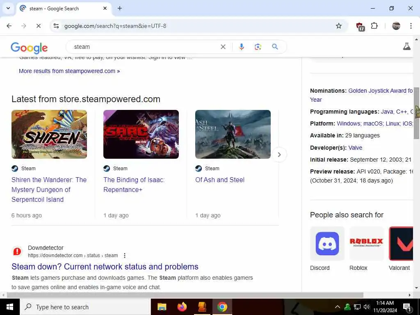Screen dimensions: 420x315
Task: Open the Of Ash and Steel thumbnail
Action: tap(233, 134)
